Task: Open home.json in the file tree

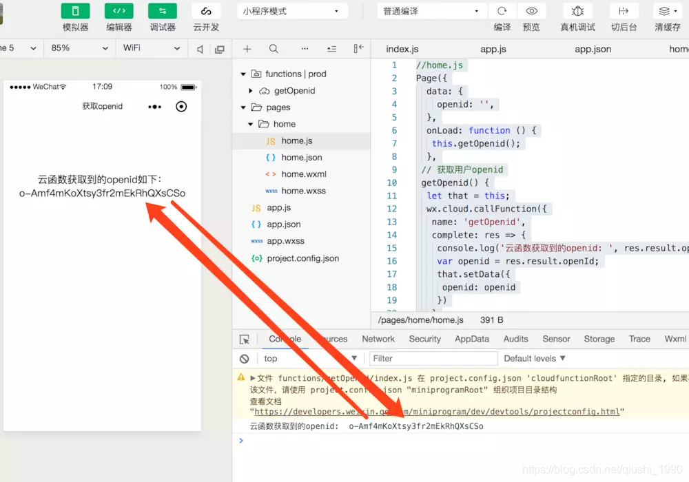Action: (302, 158)
